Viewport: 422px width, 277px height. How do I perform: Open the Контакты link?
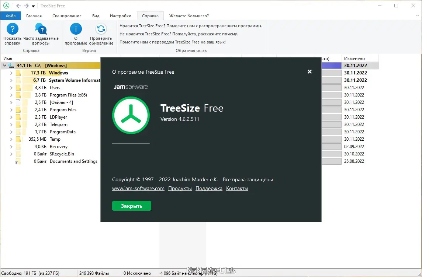point(237,188)
